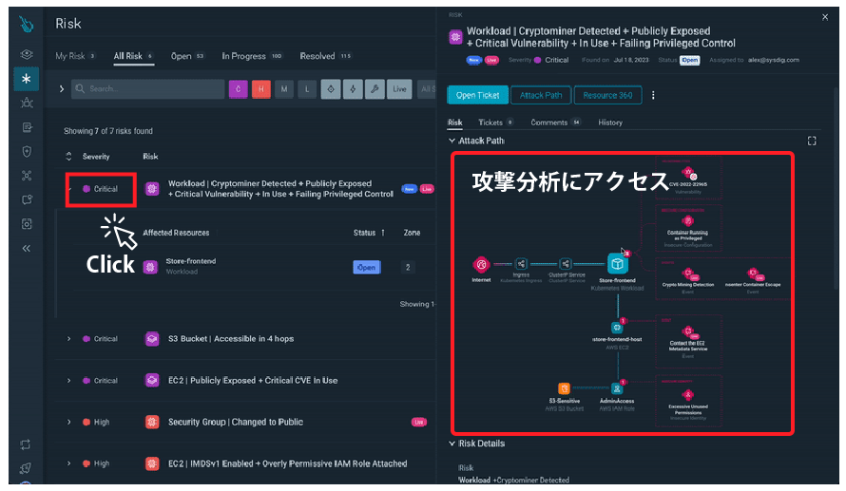Viewport: 846px width, 491px height.
Task: Click the Store-frontend workload node in graph
Action: pyautogui.click(x=619, y=263)
